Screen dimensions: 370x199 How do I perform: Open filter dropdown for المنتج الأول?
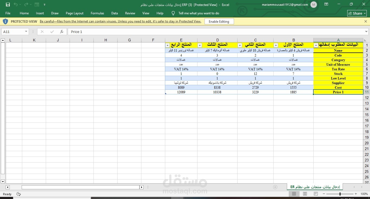click(x=276, y=45)
